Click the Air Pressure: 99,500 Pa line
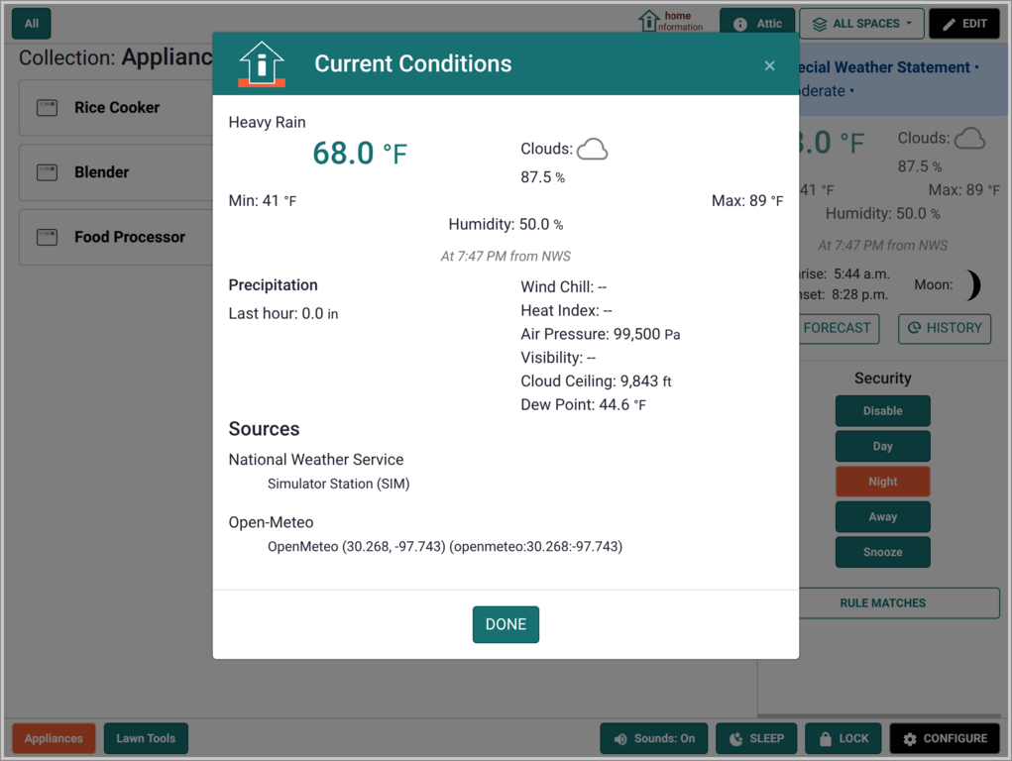 coord(601,334)
